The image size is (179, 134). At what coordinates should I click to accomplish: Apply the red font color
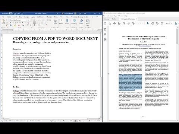(19, 25)
